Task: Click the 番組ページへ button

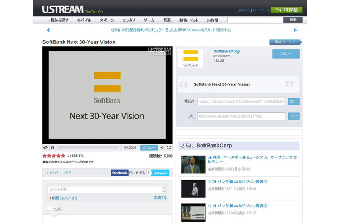Action: click(285, 42)
